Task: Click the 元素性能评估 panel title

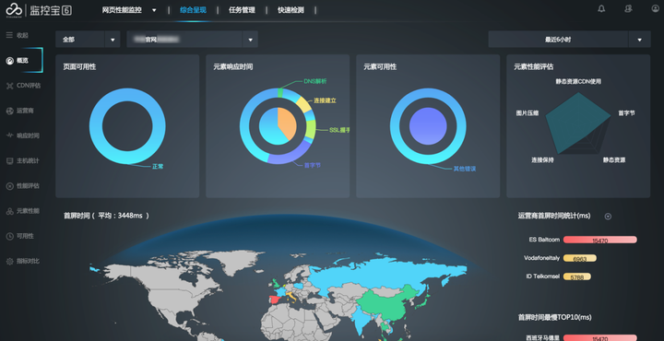Action: click(x=534, y=67)
